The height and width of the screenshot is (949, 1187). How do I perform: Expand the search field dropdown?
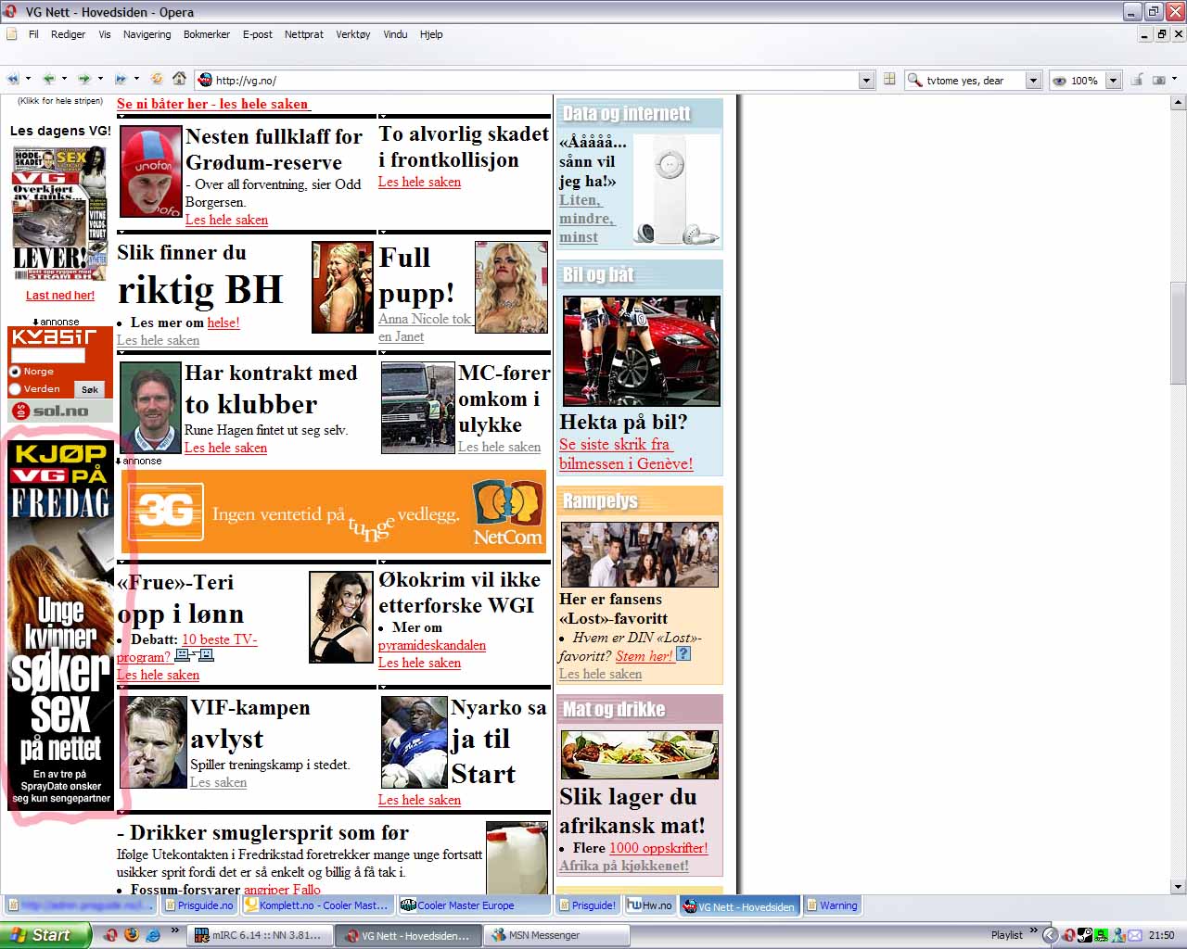point(1033,81)
